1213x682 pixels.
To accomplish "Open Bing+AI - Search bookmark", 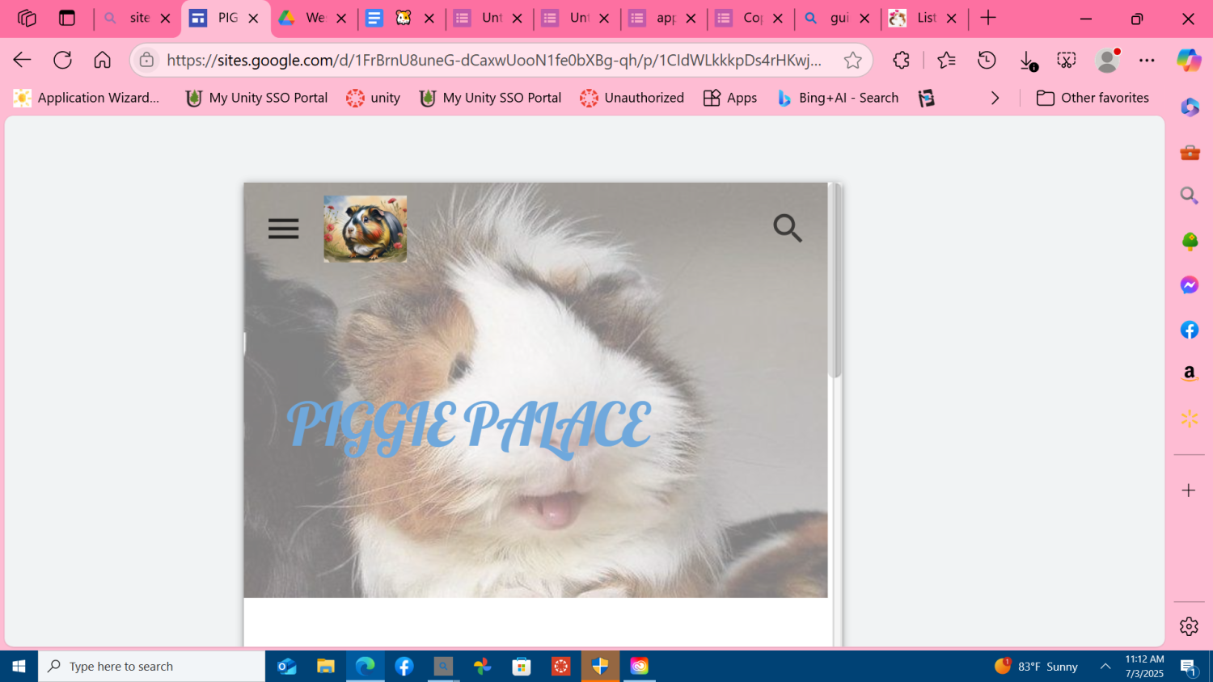I will point(838,98).
